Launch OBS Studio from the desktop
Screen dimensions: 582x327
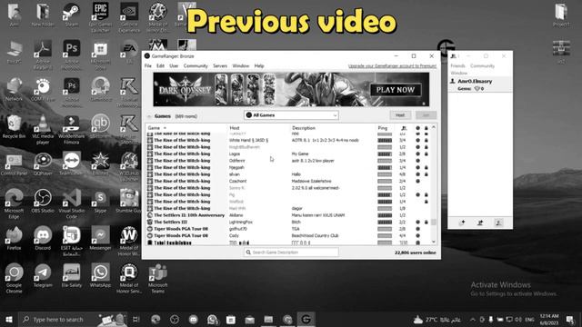(x=43, y=202)
